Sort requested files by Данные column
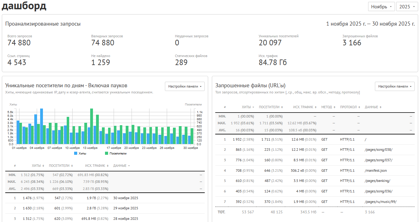The width and height of the screenshot is (420, 222). pos(373,107)
